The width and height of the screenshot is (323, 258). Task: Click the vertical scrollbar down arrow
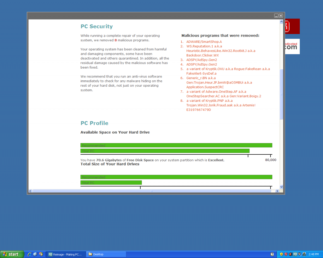[x=281, y=187]
